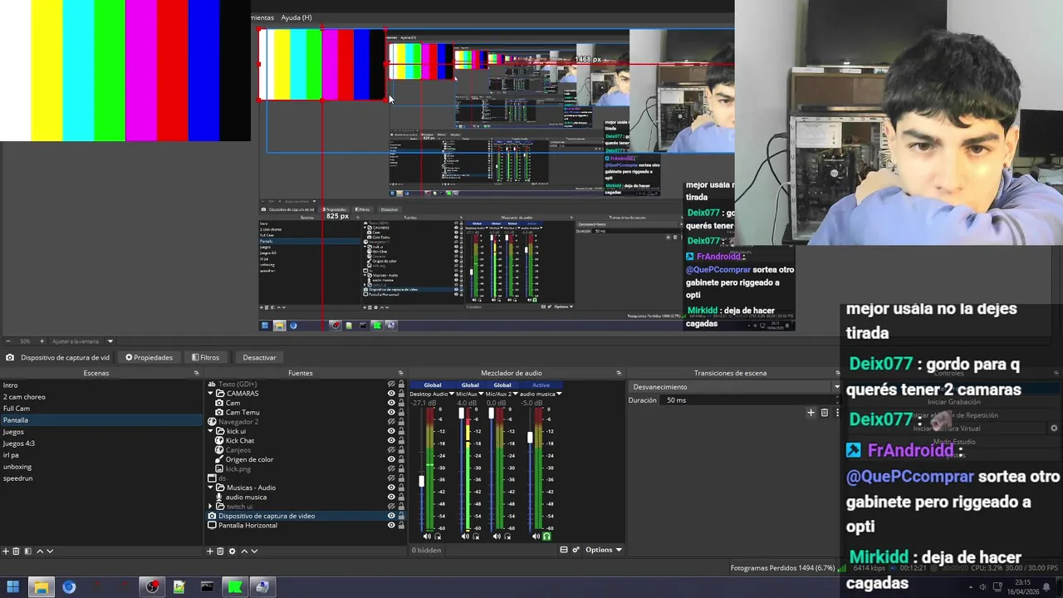
Task: Mute the Mic/Aux 2 speaker icon
Action: 497,537
